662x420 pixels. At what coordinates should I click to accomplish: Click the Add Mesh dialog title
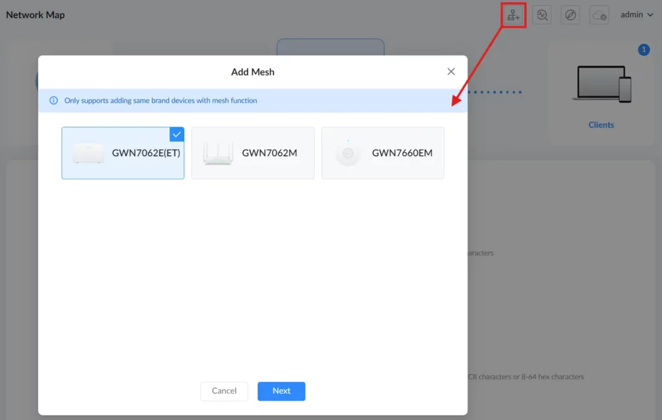point(253,72)
